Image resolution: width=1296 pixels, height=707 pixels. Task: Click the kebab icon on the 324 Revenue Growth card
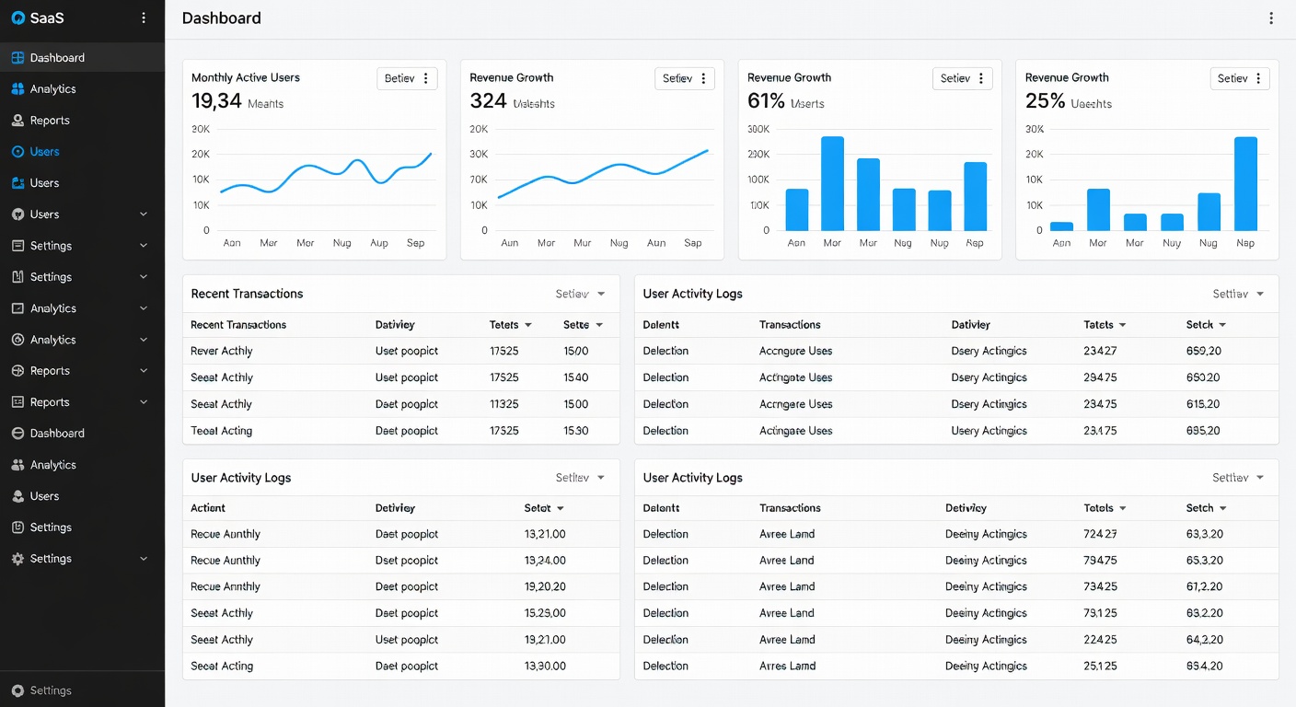(703, 79)
